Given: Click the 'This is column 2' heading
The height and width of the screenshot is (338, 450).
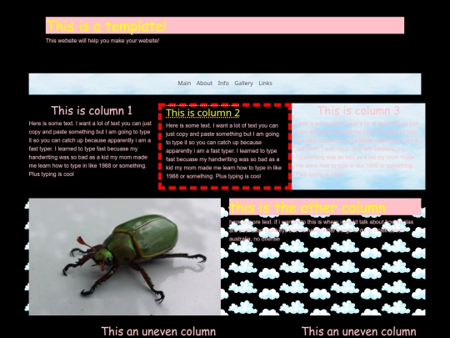Looking at the screenshot, I should [202, 113].
